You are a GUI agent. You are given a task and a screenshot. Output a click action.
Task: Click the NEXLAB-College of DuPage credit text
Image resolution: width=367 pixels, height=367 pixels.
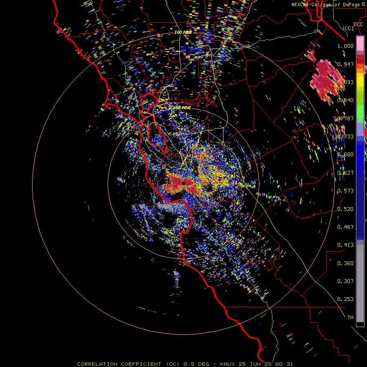[329, 4]
